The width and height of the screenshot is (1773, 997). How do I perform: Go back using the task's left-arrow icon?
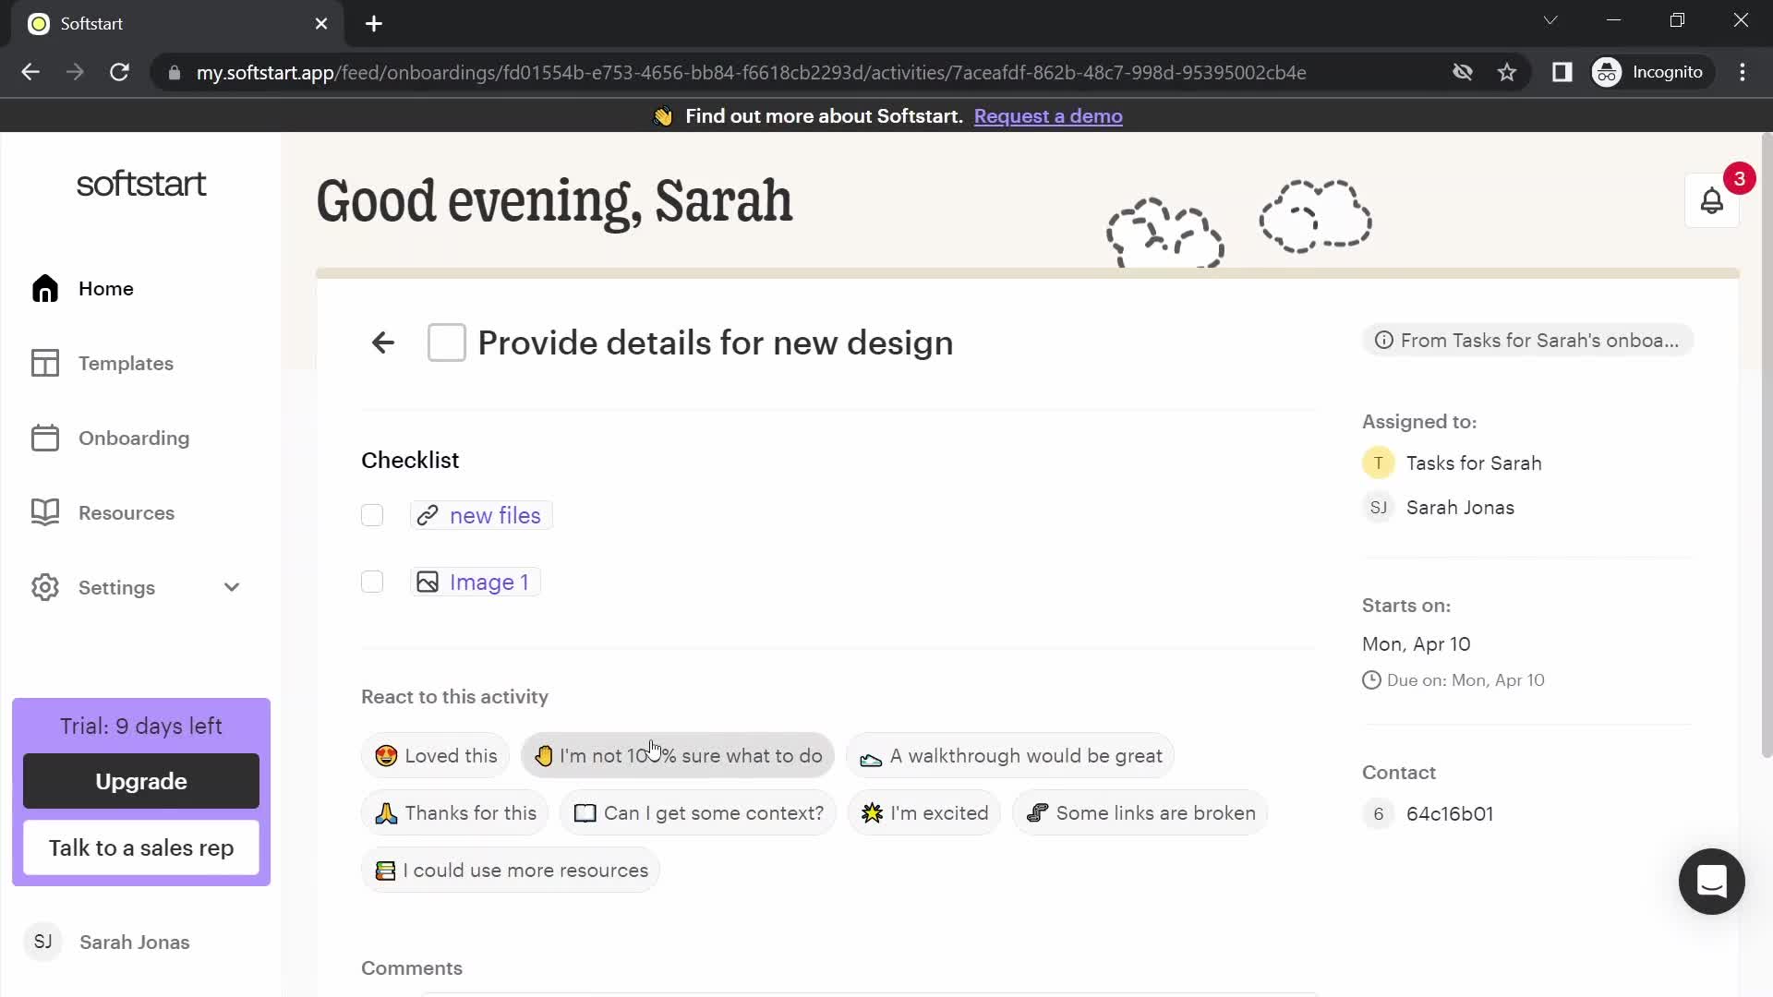[x=382, y=343]
